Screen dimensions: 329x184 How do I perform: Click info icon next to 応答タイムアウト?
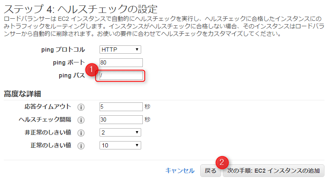(81, 107)
